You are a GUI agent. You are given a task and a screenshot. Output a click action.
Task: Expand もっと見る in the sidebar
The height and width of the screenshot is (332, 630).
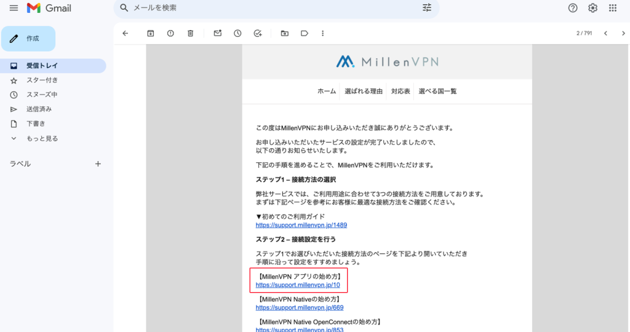[42, 138]
